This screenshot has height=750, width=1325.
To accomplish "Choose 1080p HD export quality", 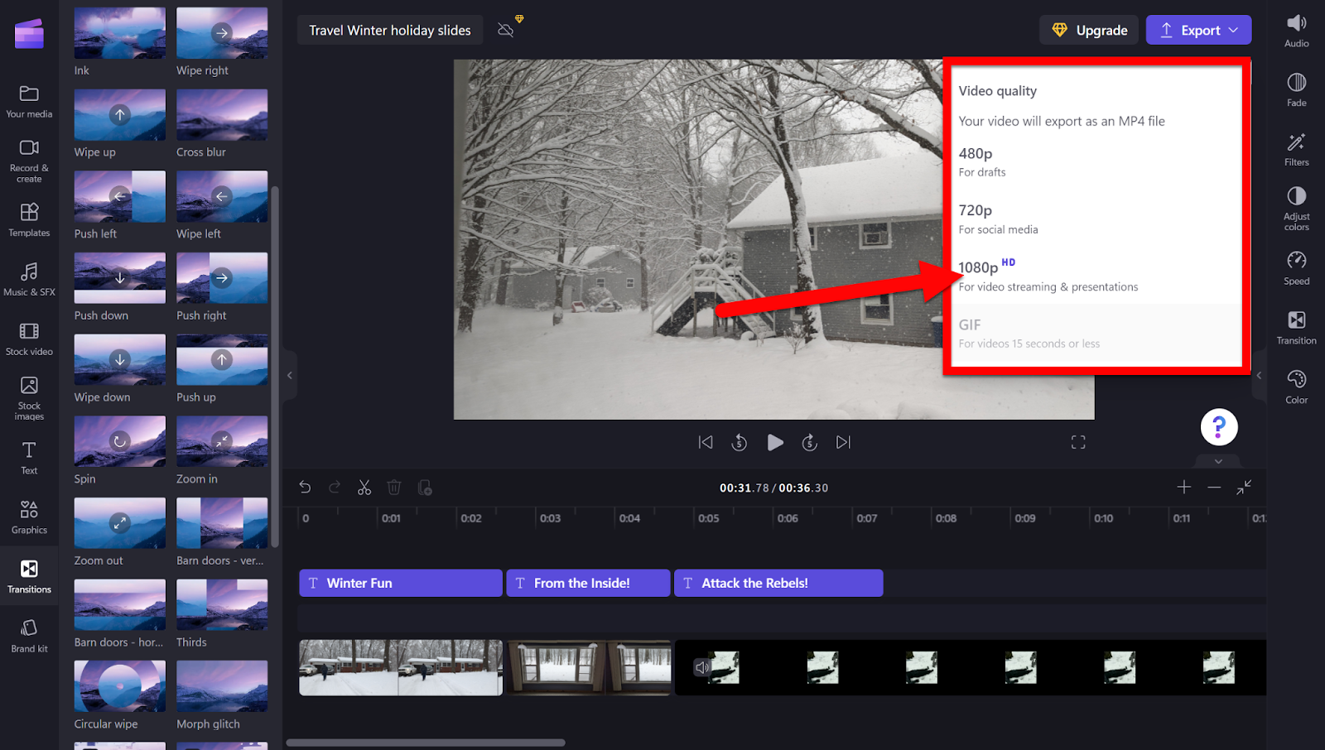I will pyautogui.click(x=1096, y=276).
